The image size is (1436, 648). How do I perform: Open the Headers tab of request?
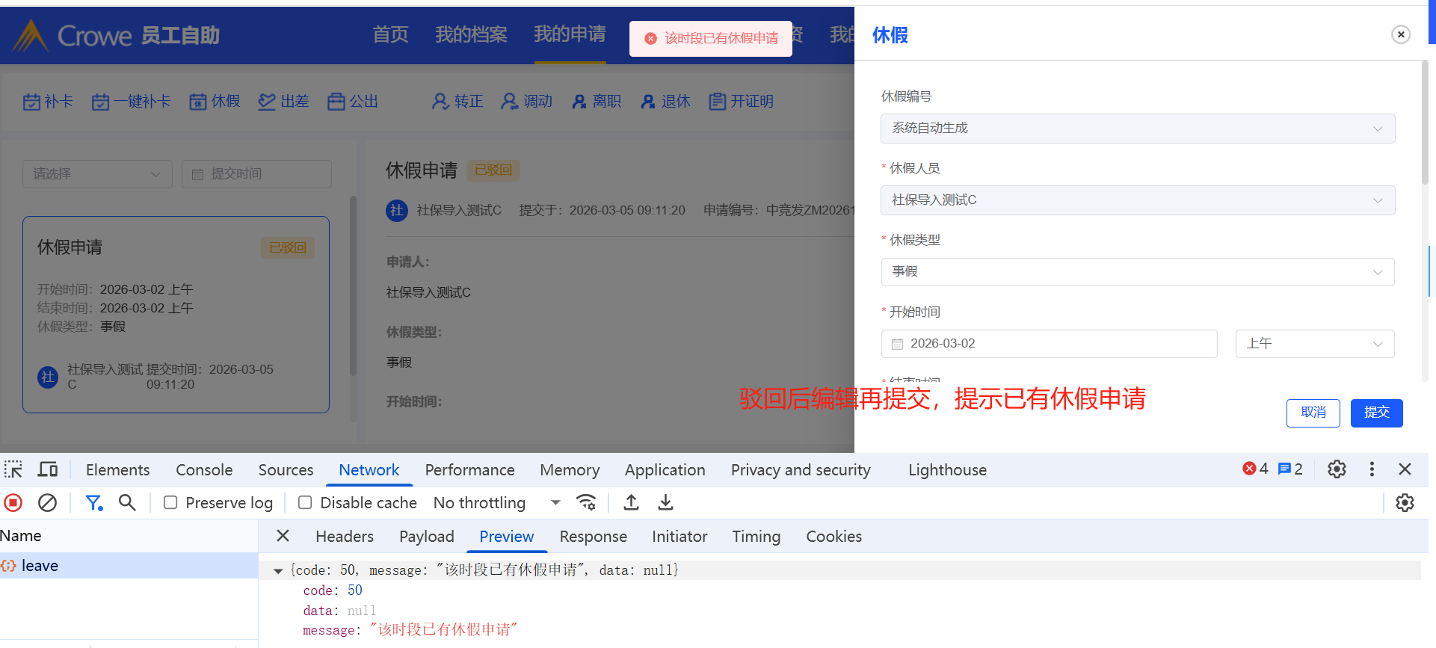coord(344,536)
